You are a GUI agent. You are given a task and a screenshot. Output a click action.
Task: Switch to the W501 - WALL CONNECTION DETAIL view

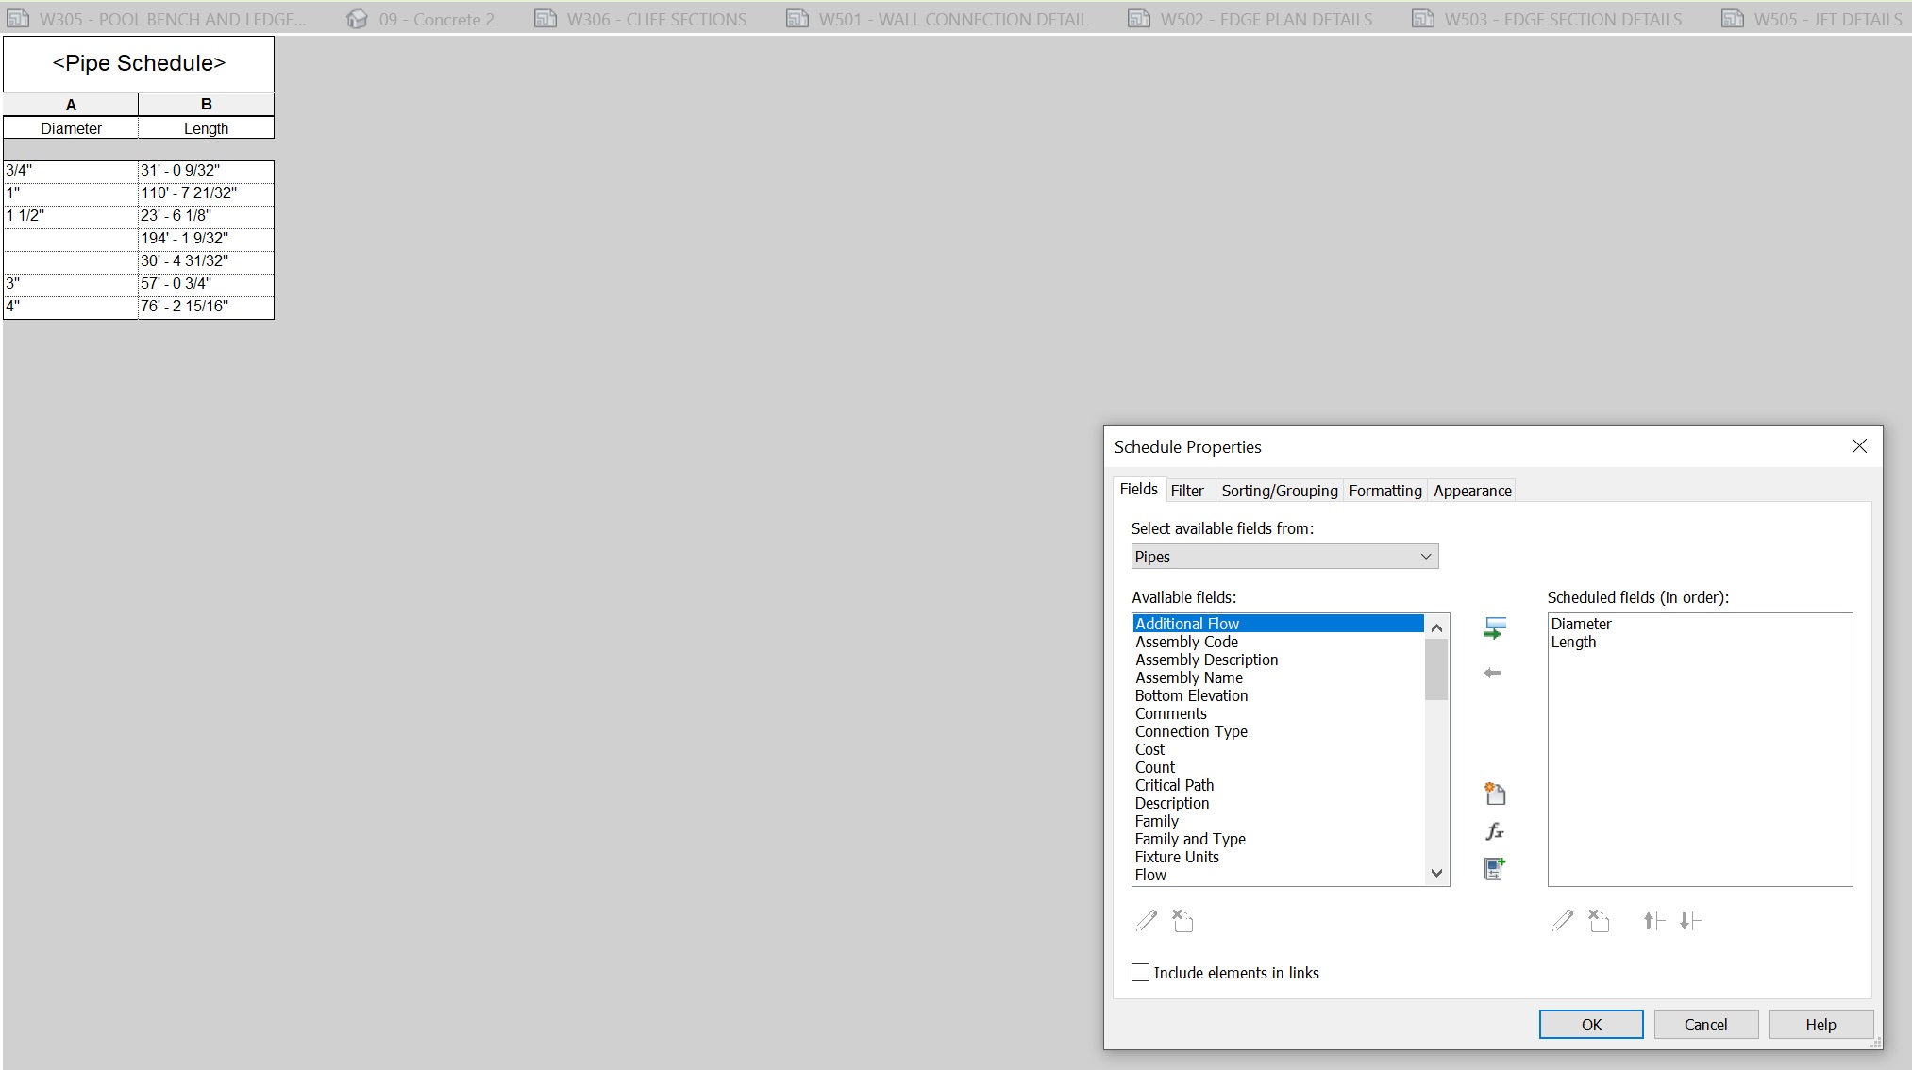[x=952, y=19]
